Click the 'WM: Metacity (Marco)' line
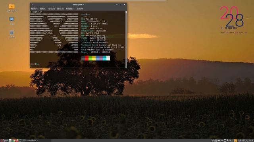254x142 pixels. pyautogui.click(x=93, y=35)
